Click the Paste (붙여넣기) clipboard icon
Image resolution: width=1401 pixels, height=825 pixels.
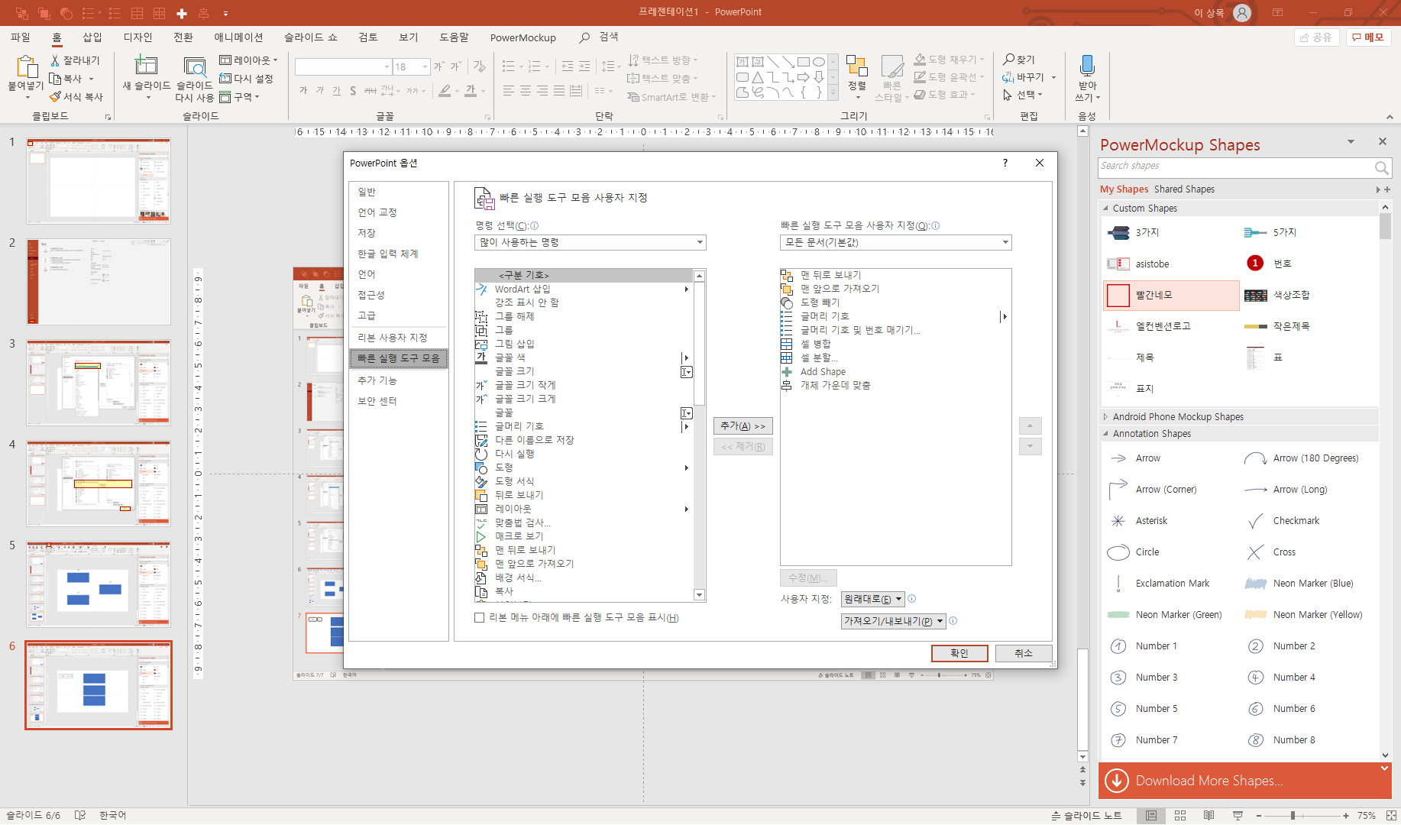point(26,67)
